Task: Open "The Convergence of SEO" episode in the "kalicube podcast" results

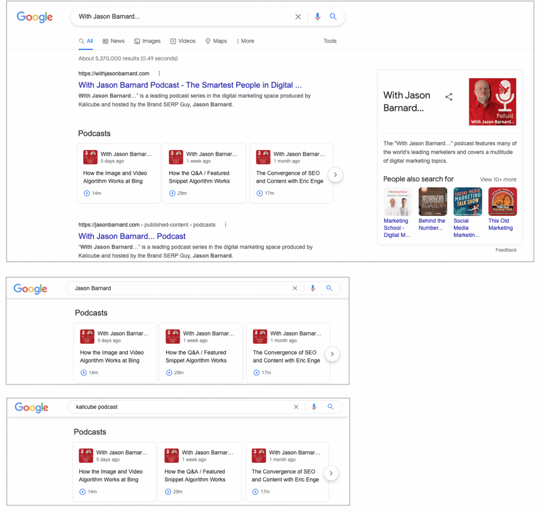Action: point(285,476)
